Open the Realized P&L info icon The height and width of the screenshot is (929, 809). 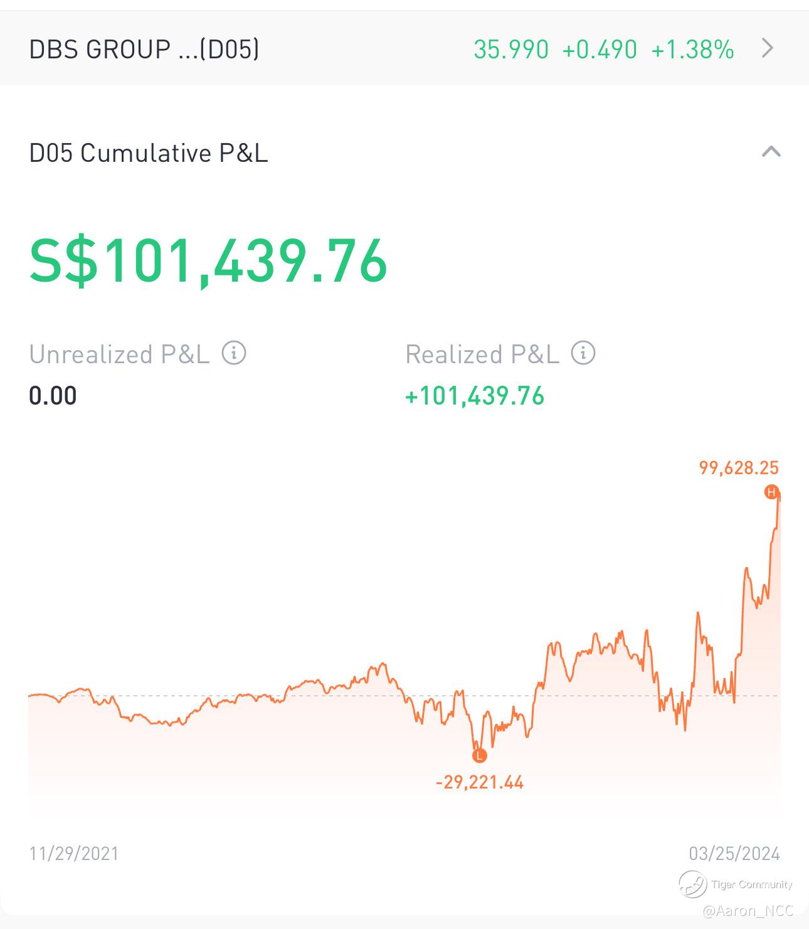tap(583, 353)
